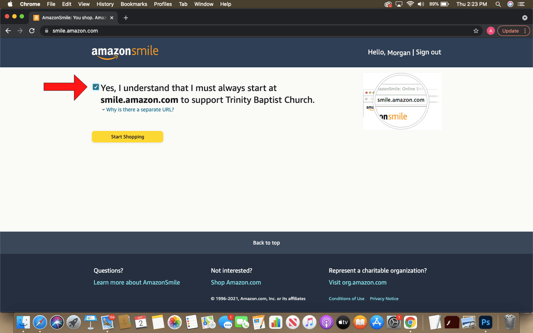533x333 pixels.
Task: Click the smile.amazon.com magnifier illustration
Action: (402, 101)
